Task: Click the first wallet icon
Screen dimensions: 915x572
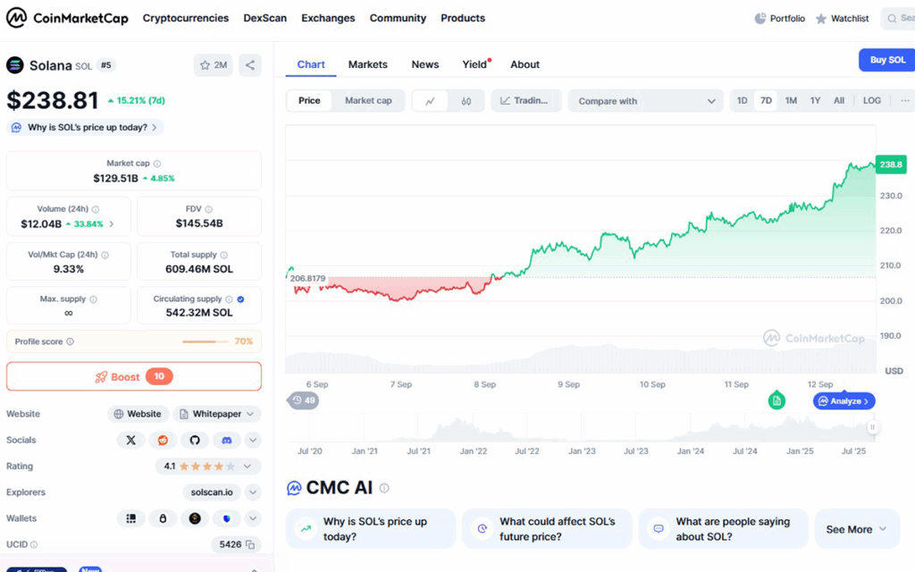Action: (x=130, y=518)
